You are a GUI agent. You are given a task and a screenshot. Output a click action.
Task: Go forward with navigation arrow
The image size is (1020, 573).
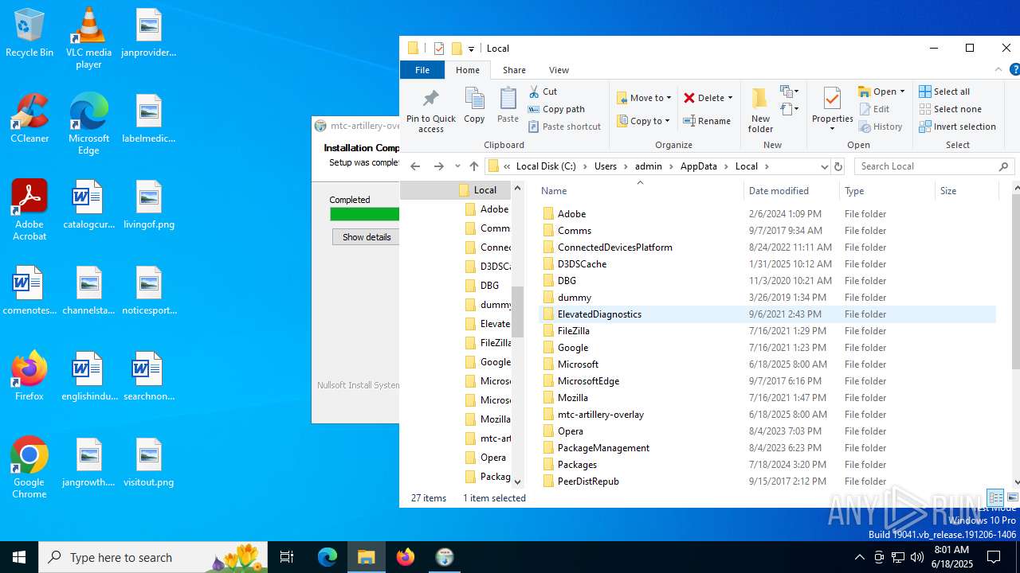pyautogui.click(x=438, y=166)
